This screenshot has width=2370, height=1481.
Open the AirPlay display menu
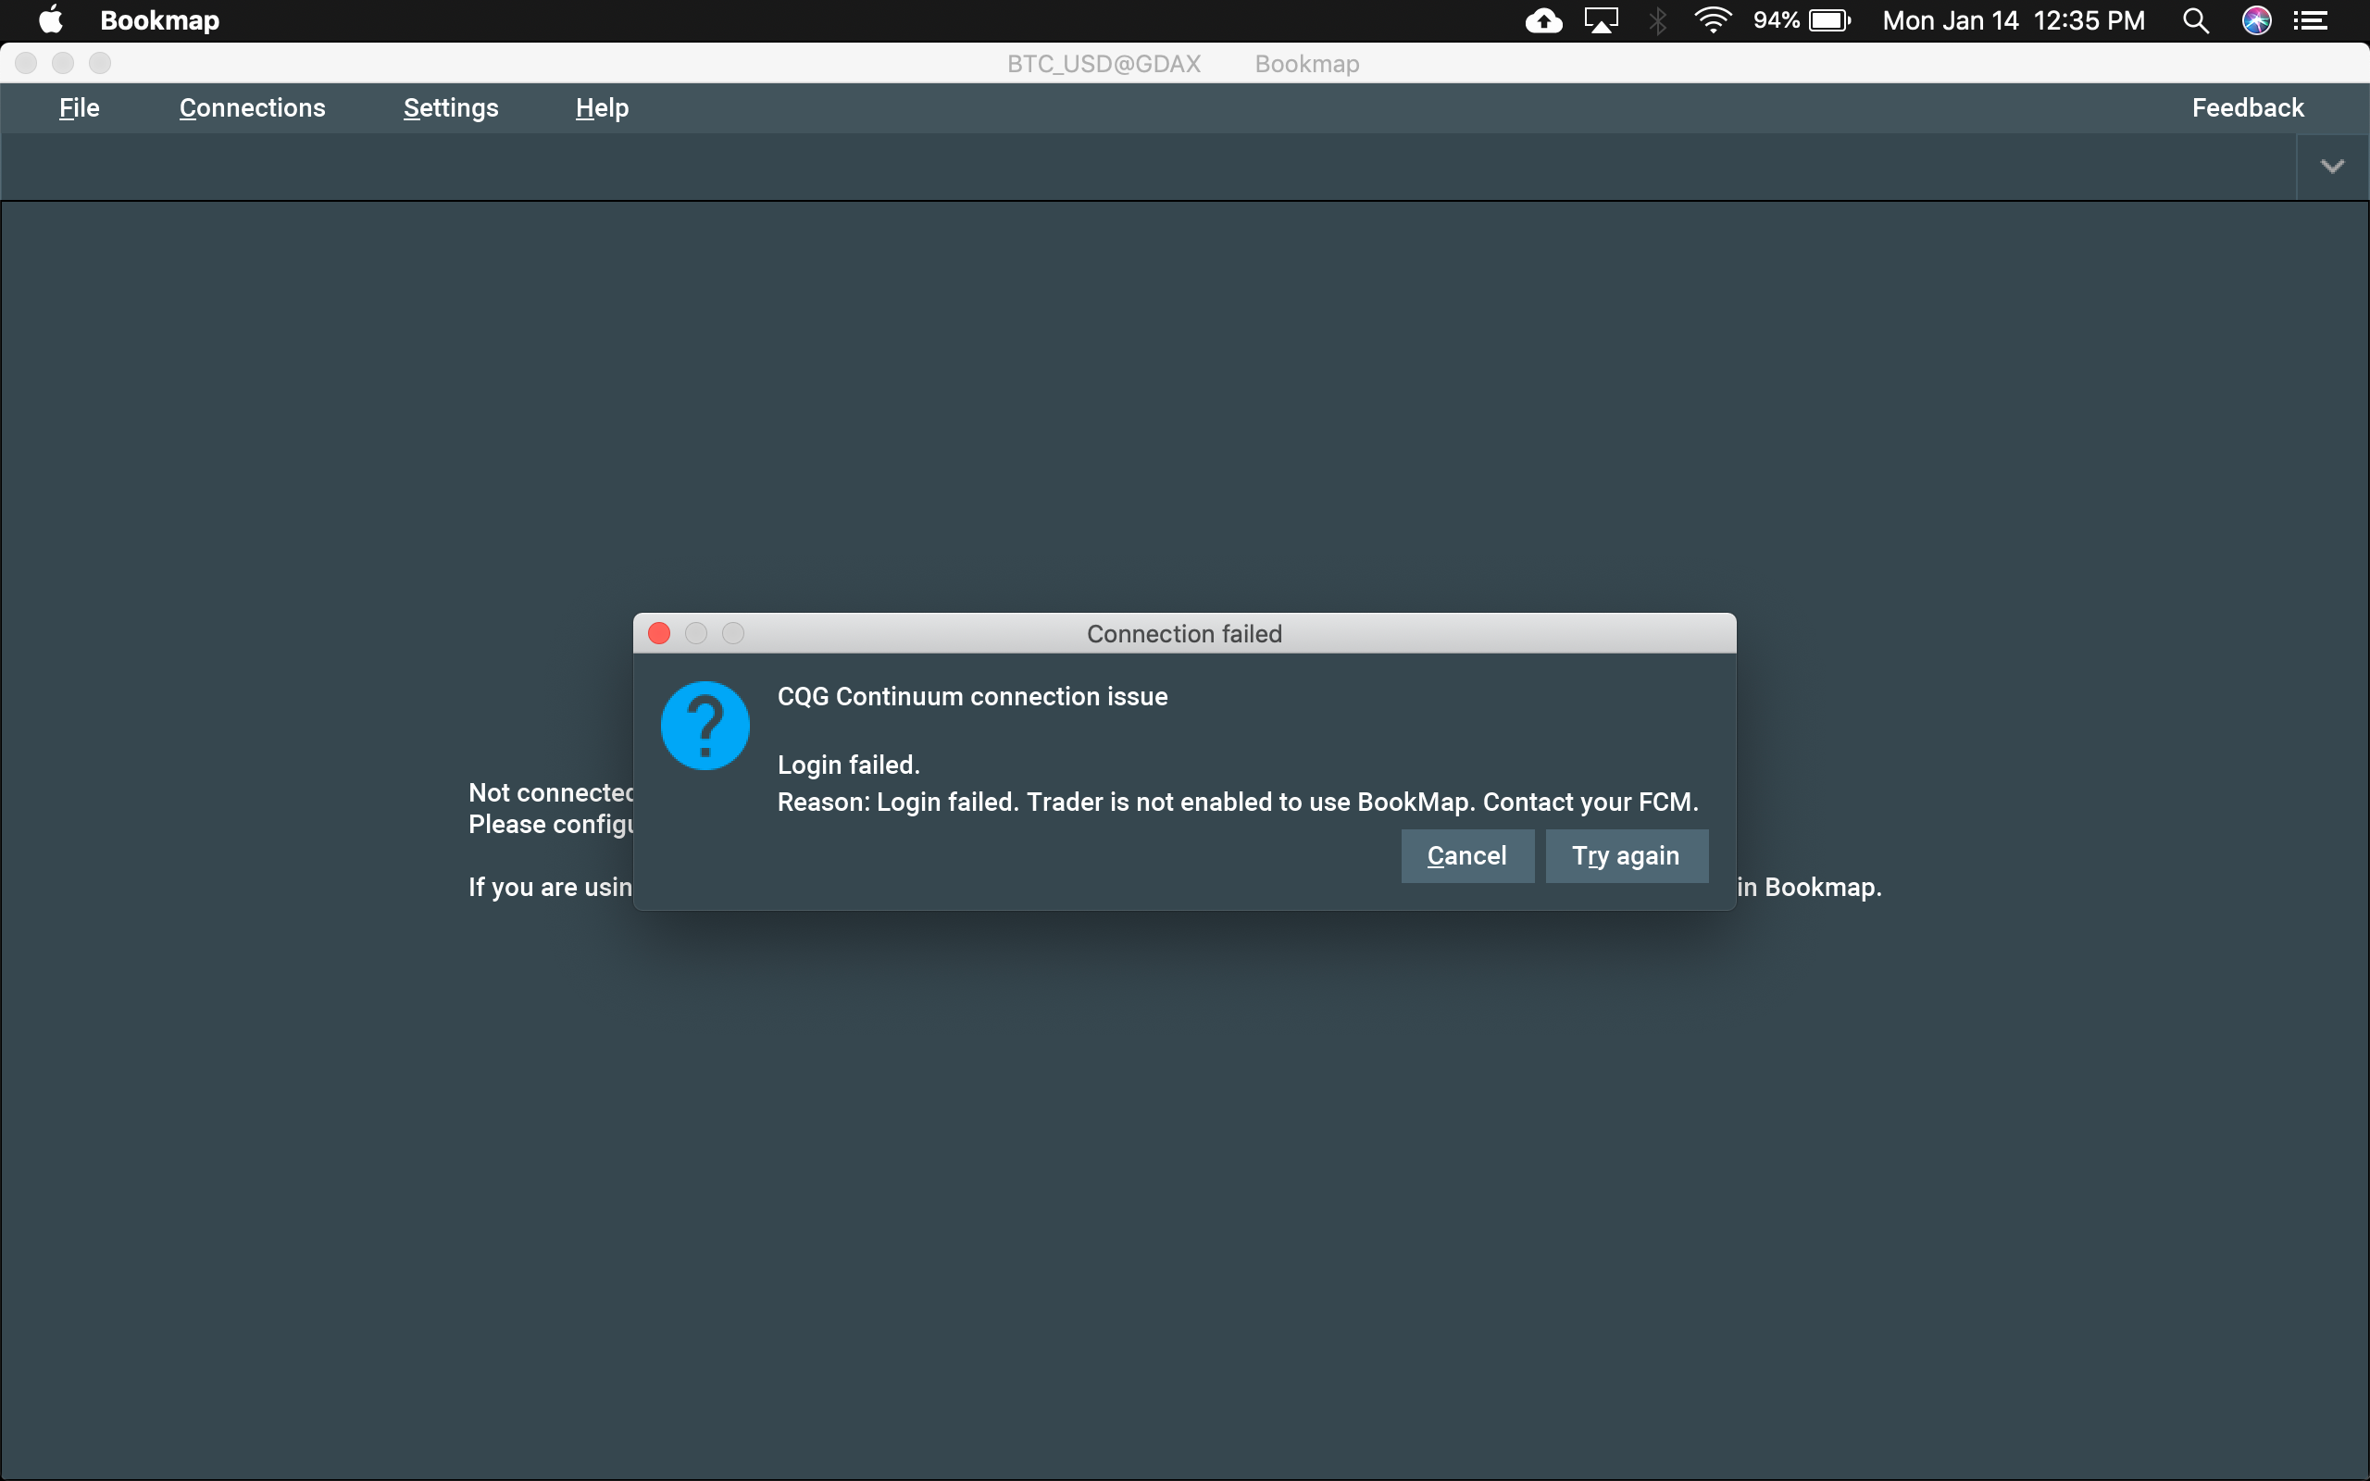(1602, 20)
